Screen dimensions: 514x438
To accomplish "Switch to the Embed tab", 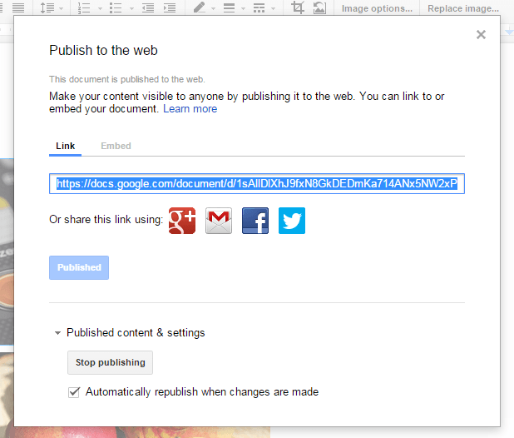I will (116, 146).
